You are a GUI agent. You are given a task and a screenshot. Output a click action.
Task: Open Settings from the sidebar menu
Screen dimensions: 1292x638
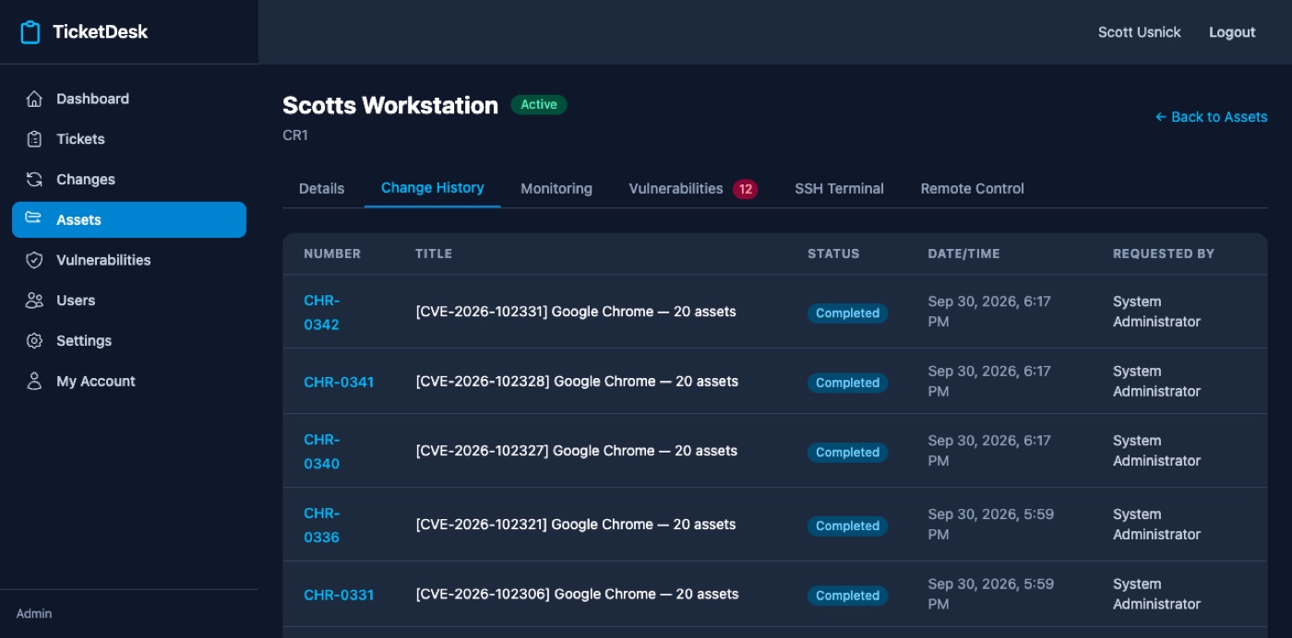129,341
